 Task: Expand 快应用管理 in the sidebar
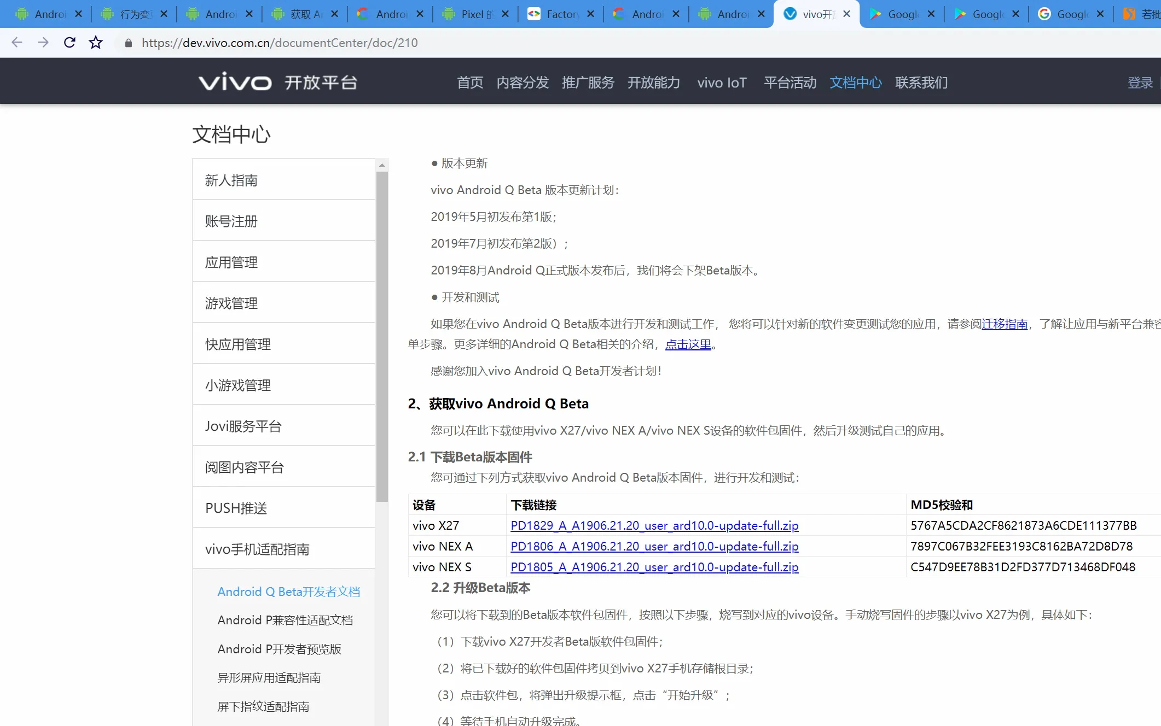(x=283, y=344)
